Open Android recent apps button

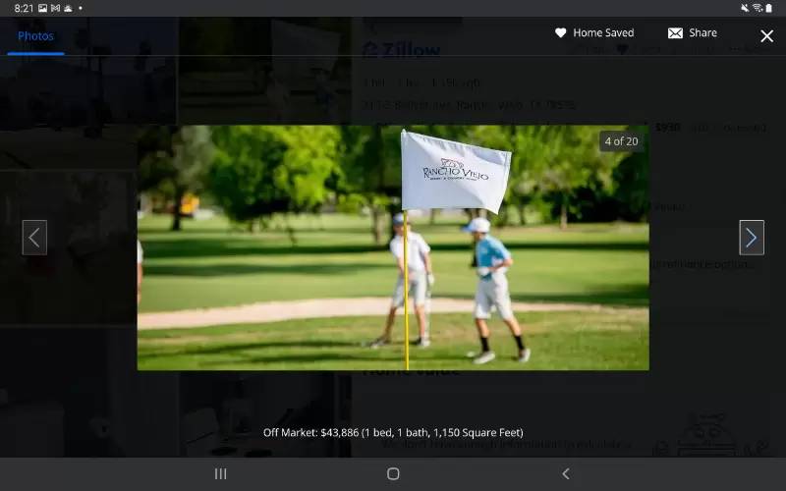click(x=220, y=473)
